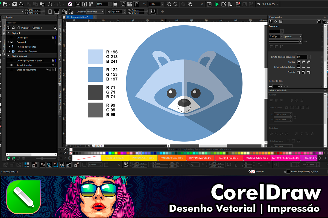Select landscape page orientation icon
Screen dimensions: 328x218
57,12
